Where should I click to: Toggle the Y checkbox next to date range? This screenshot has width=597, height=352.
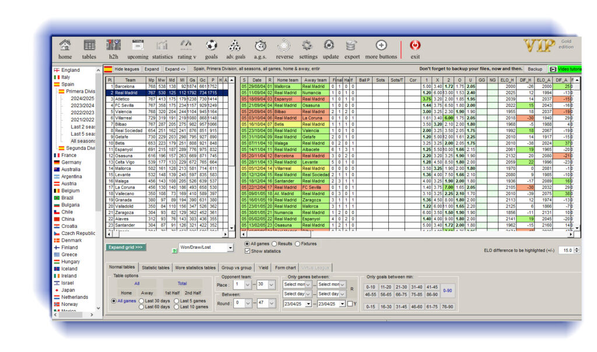coord(350,304)
